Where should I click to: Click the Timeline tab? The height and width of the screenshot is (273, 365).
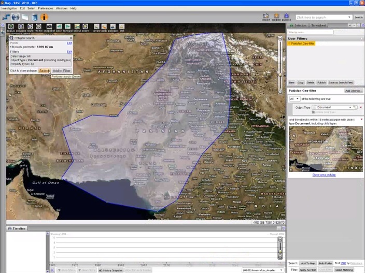(17, 228)
